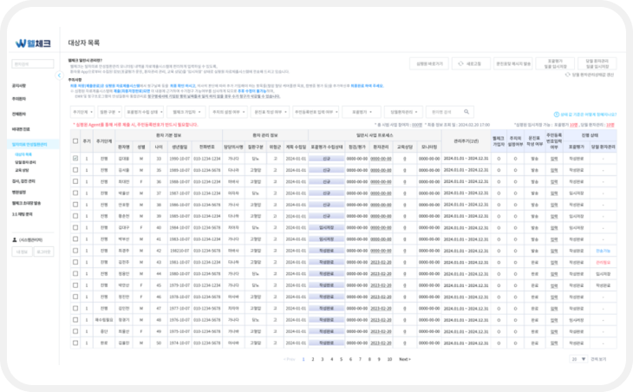This screenshot has height=392, width=633.
Task: Uncheck the checked first row checkbox
Action: pos(75,159)
